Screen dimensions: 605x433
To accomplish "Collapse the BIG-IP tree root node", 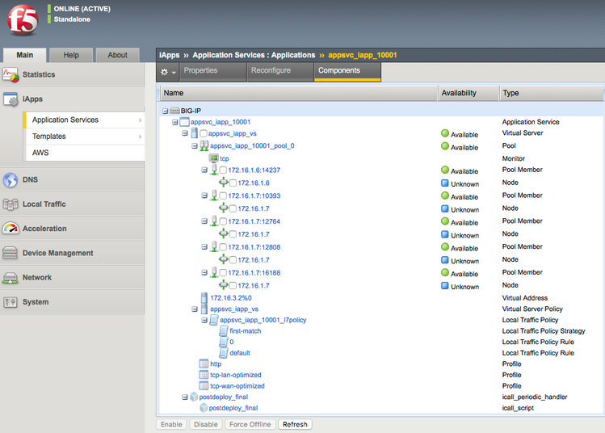I will point(166,111).
